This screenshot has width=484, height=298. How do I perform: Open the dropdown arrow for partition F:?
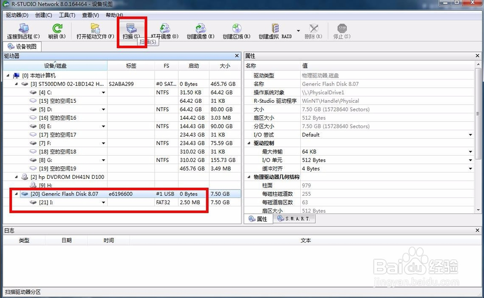click(x=103, y=143)
